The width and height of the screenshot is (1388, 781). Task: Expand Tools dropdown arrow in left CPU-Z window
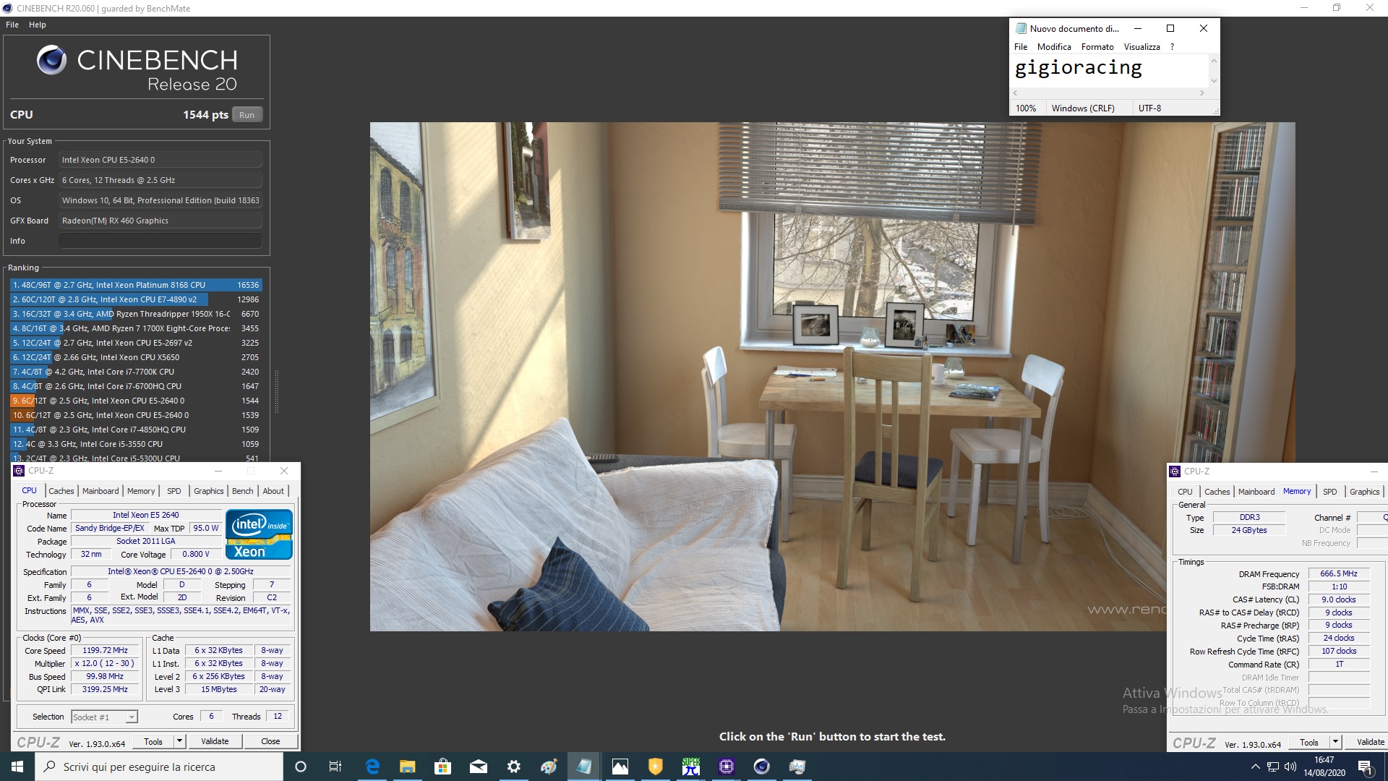point(180,741)
